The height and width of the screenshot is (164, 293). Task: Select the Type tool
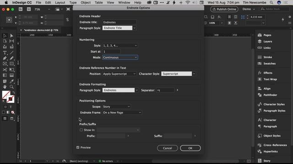(x=5, y=53)
